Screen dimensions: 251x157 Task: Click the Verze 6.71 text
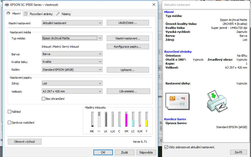(x=140, y=142)
